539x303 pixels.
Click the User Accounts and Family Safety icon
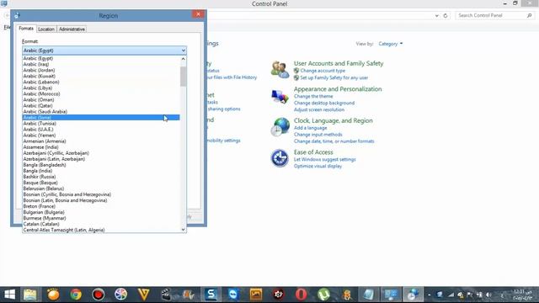tap(280, 70)
